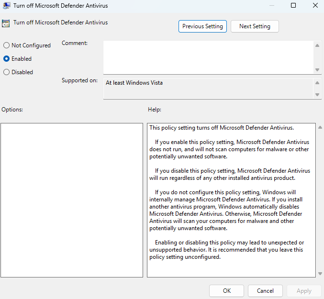
Task: Cancel the policy dialog
Action: click(265, 291)
